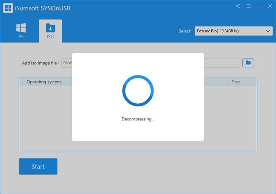This screenshot has width=276, height=194.
Task: Open the PE tab
Action: pos(21,31)
